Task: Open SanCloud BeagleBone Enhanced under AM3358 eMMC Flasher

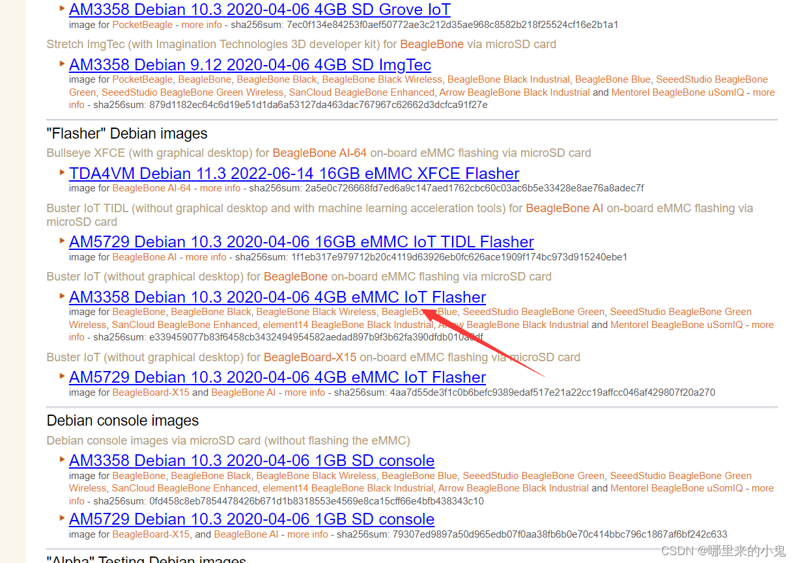Action: pyautogui.click(x=184, y=325)
